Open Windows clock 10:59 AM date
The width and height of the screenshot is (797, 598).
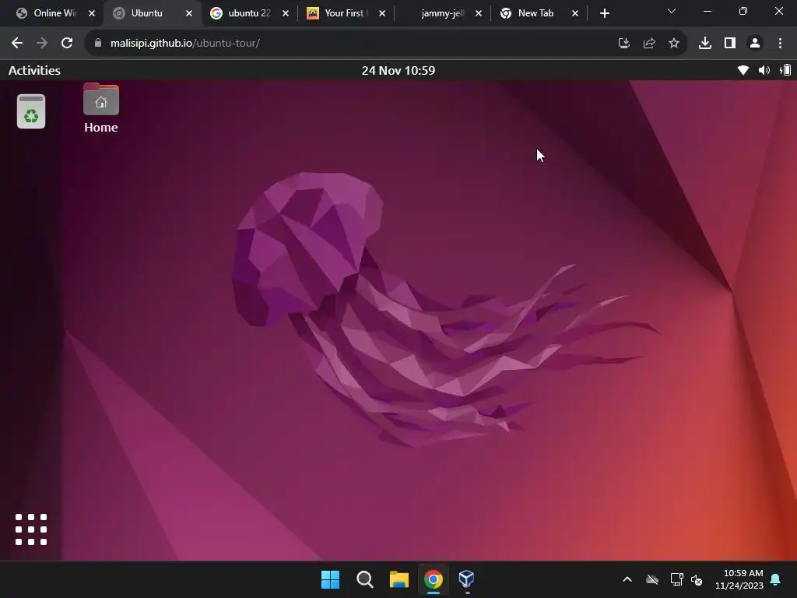click(x=739, y=579)
